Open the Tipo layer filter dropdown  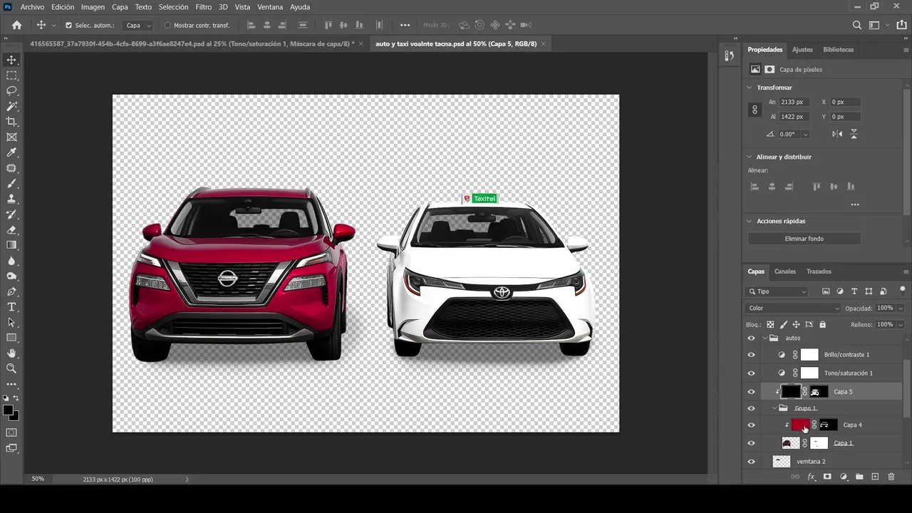(x=777, y=291)
